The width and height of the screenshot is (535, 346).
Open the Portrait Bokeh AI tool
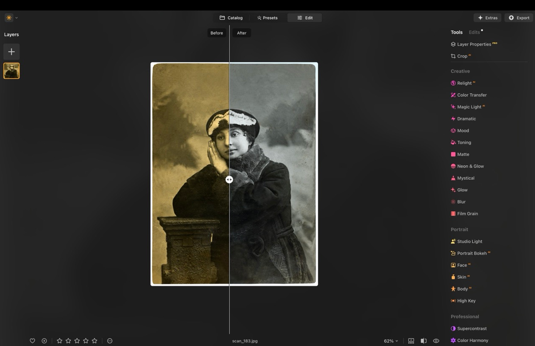472,253
